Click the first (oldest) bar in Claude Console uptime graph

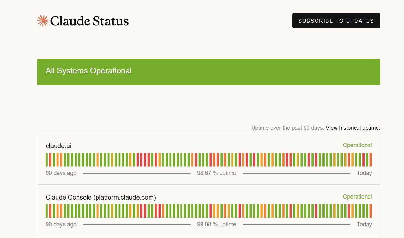[47, 211]
